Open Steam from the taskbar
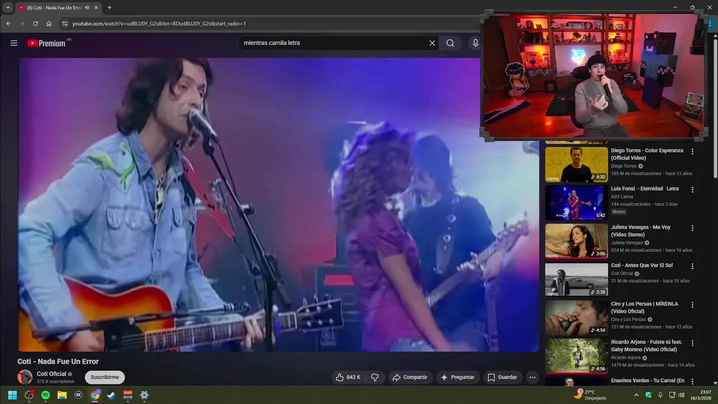The image size is (718, 404). point(111,395)
